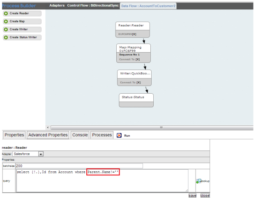
Task: Select the Processes tab
Action: coord(102,135)
